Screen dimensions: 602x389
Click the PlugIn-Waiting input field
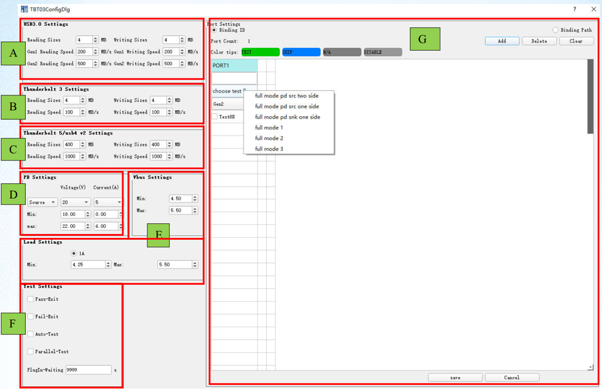coord(88,370)
